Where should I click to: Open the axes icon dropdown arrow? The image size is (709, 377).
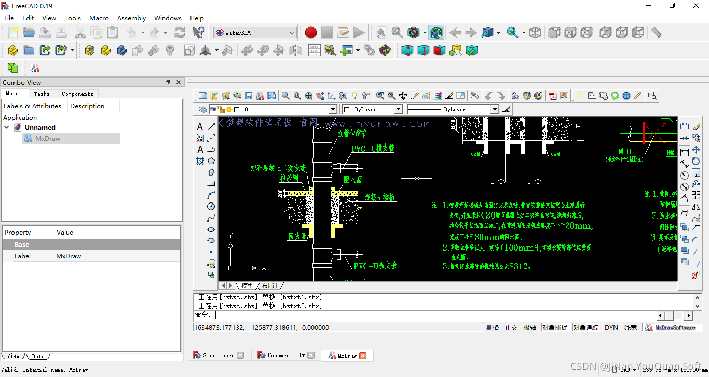click(216, 50)
